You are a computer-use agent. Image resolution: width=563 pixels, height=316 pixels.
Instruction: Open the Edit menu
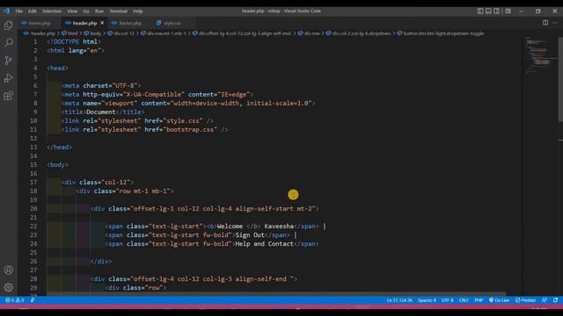(x=33, y=11)
